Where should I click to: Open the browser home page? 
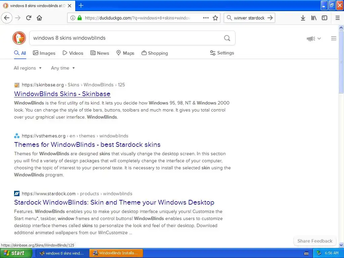click(x=39, y=18)
